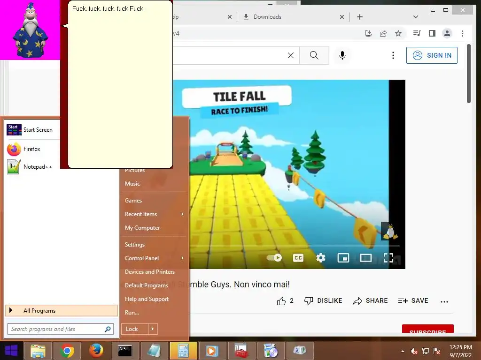Image resolution: width=481 pixels, height=360 pixels.
Task: Expand the arrow next to Lock
Action: [x=153, y=329]
